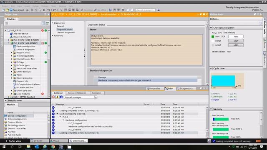Select Online & diagnostics in the project tree
Viewport: 267px width, 150px height.
(x=26, y=50)
